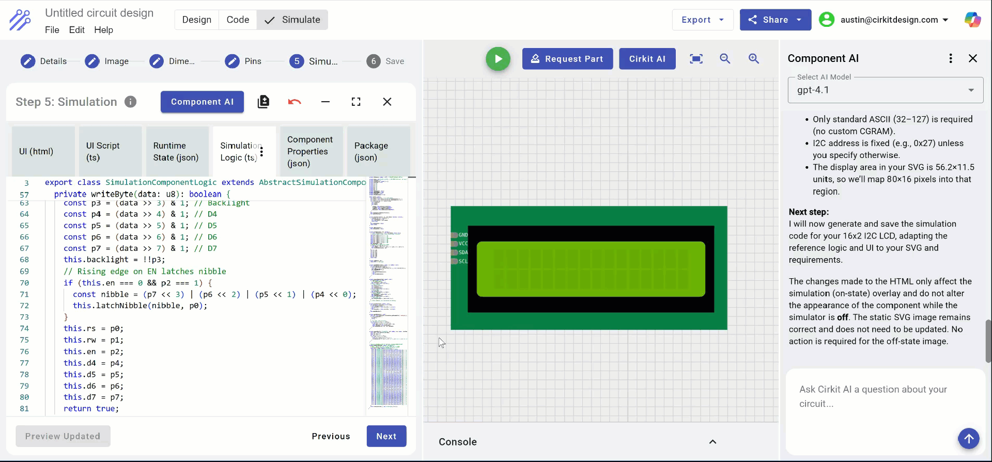Expand Step 5 panel to fullscreen
992x462 pixels.
coord(356,102)
